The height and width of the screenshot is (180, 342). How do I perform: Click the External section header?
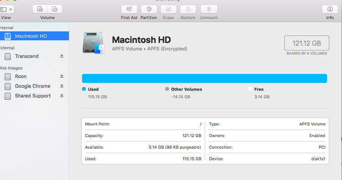coord(7,48)
